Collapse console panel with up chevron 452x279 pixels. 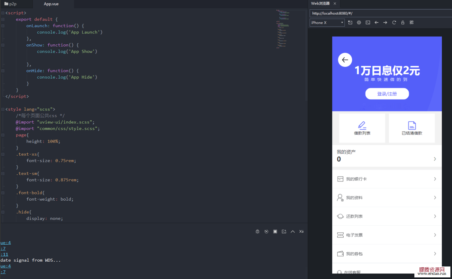click(x=293, y=231)
